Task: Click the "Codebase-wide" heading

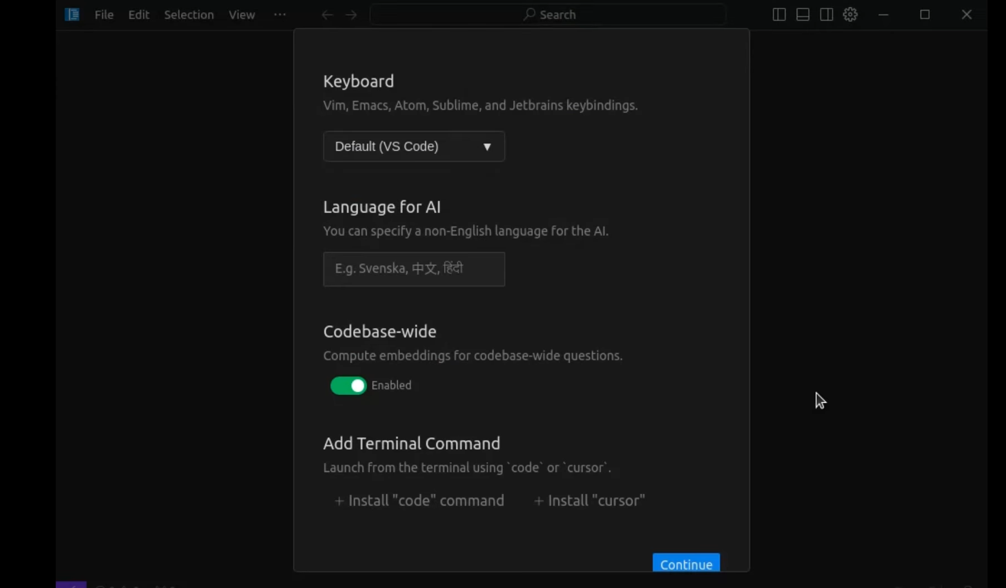Action: (380, 331)
